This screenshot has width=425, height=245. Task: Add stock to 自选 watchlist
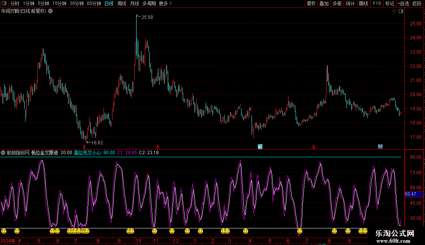pos(403,3)
